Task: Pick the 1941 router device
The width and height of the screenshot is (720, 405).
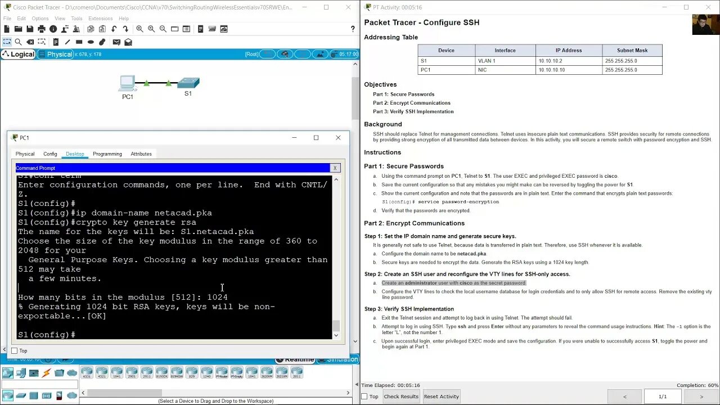Action: (116, 372)
